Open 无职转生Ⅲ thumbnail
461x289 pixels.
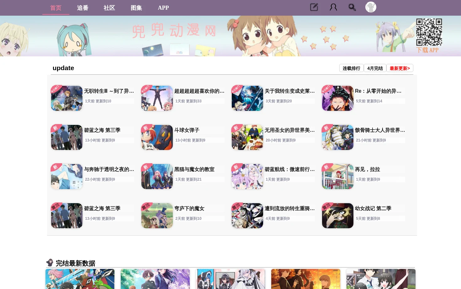(67, 98)
